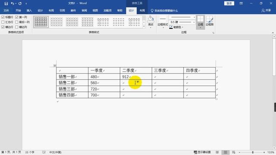Click the proofing book icon in status bar
The height and width of the screenshot is (155, 276).
point(44,152)
